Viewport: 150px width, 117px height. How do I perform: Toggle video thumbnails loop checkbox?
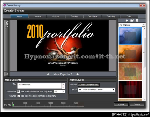pos(18,92)
